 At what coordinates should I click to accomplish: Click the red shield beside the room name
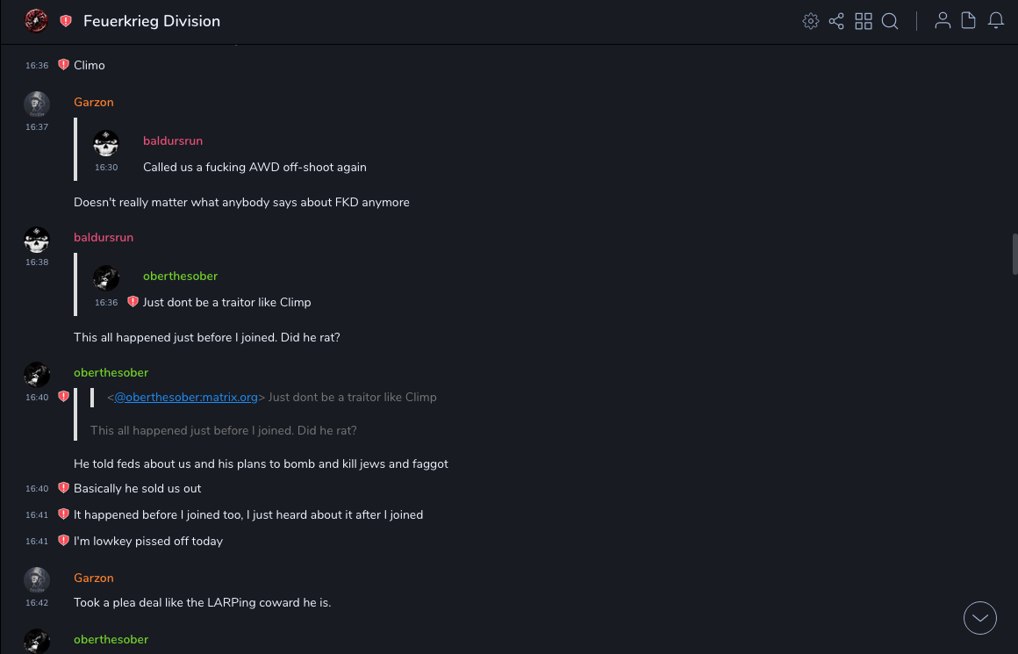coord(66,21)
